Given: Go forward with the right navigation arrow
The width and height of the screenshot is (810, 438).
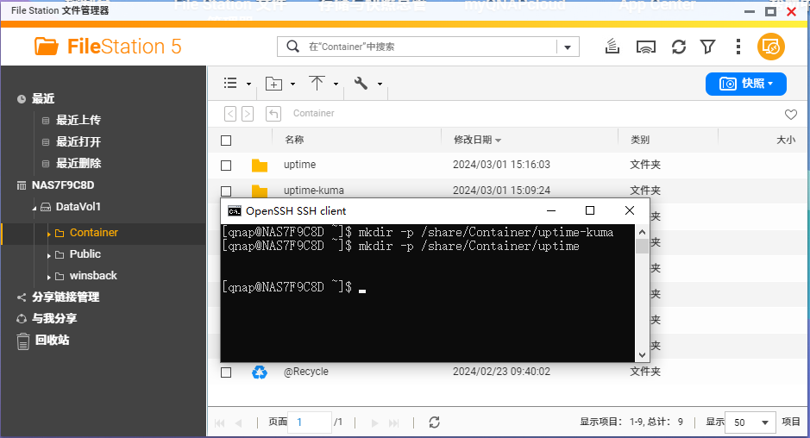Looking at the screenshot, I should coord(248,114).
